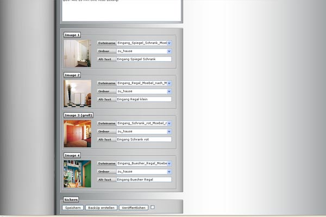Click Alt-Text field containing 'Eingang Buecher Regal'

pyautogui.click(x=143, y=180)
